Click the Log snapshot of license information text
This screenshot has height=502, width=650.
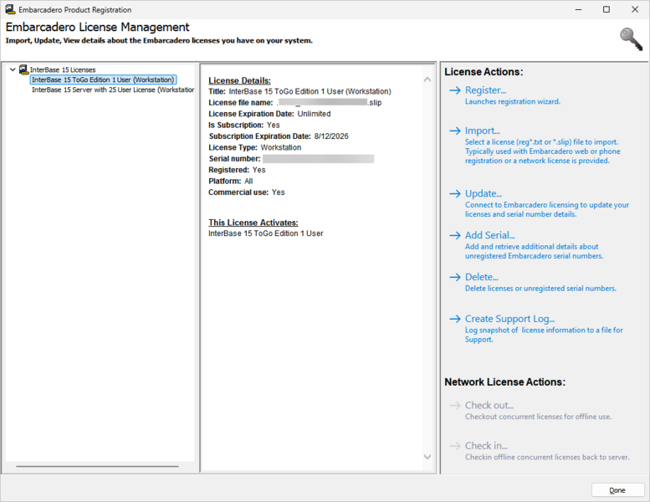click(x=544, y=335)
